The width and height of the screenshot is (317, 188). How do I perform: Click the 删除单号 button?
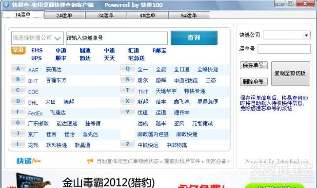click(254, 82)
